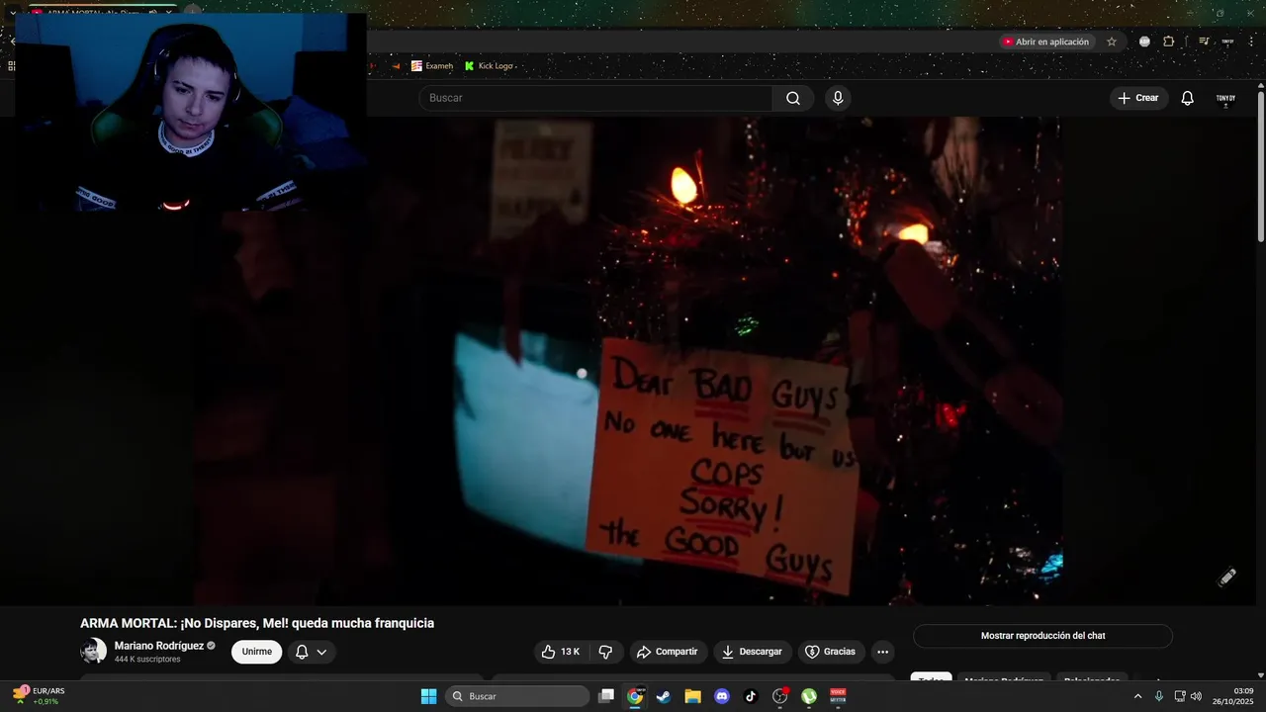The height and width of the screenshot is (712, 1266).
Task: Open network settings tray icon
Action: point(1179,696)
